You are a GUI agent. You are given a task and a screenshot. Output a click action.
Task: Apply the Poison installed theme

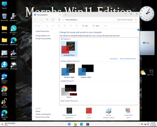point(69,91)
